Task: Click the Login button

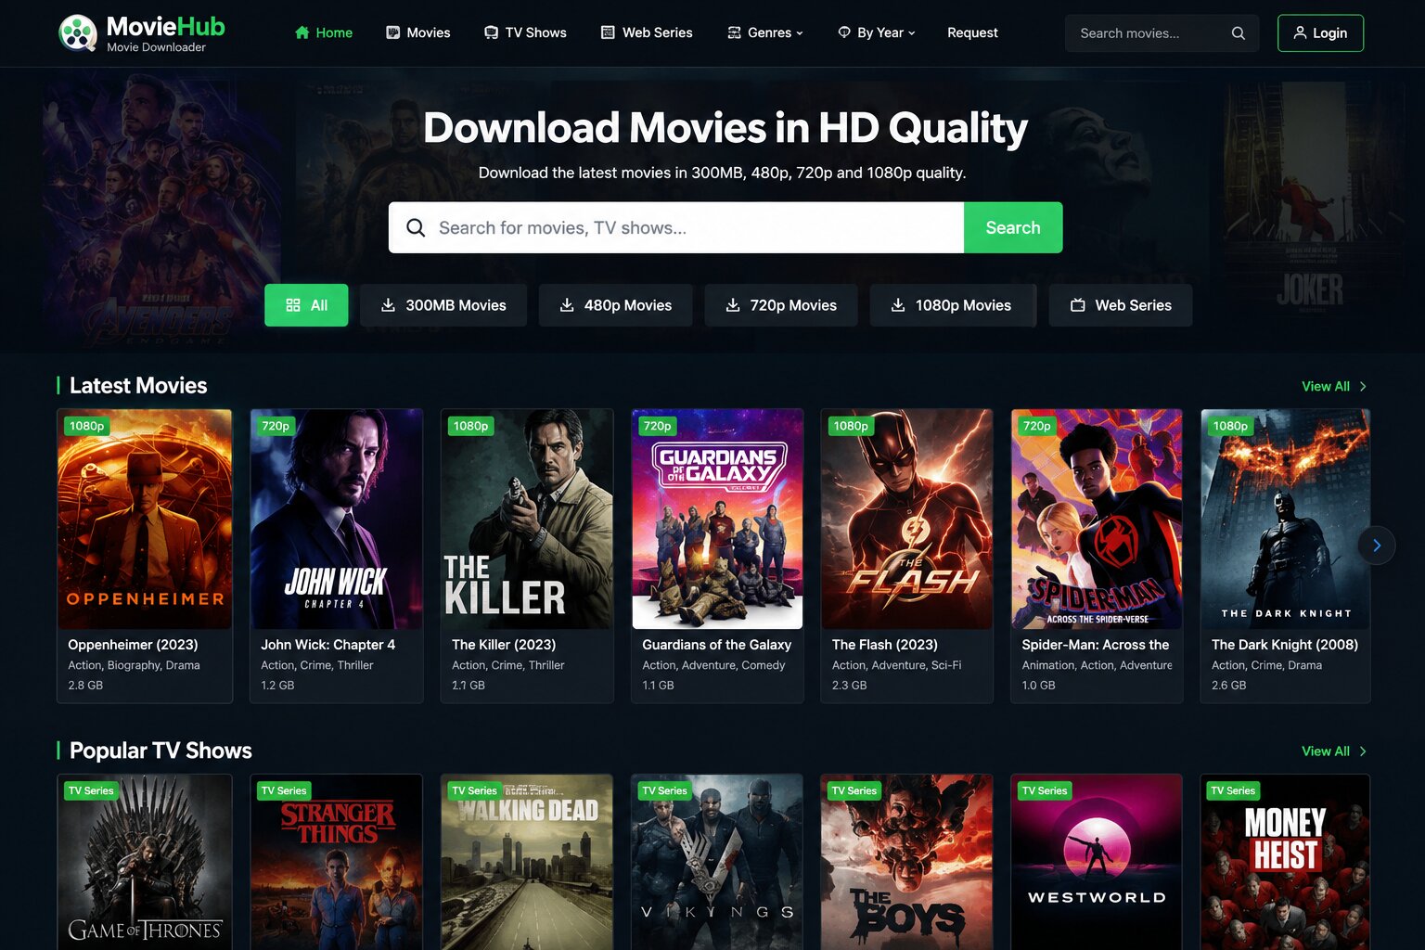Action: coord(1320,33)
